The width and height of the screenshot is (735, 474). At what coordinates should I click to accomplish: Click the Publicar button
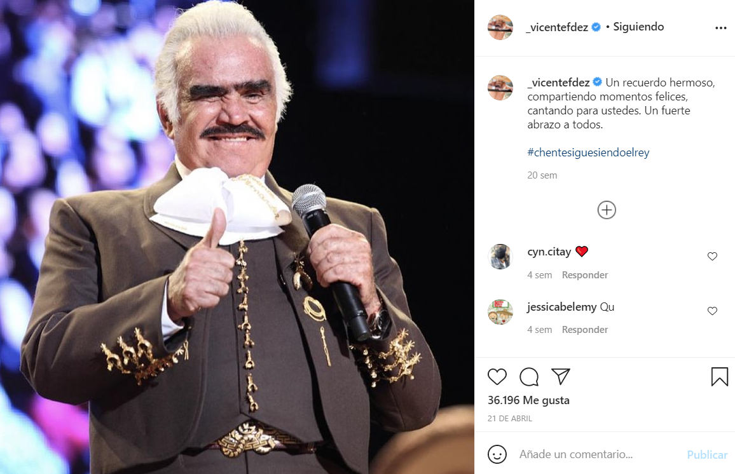(x=707, y=455)
